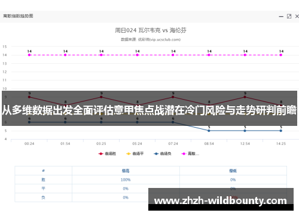Click the 最高 table column header
This screenshot has width=299, height=216.
point(126,171)
